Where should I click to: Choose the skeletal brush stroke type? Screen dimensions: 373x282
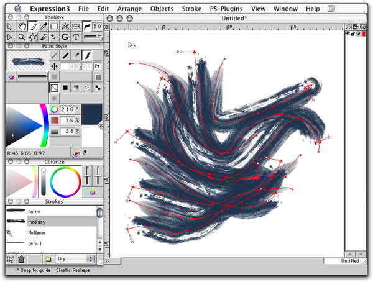pyautogui.click(x=87, y=55)
